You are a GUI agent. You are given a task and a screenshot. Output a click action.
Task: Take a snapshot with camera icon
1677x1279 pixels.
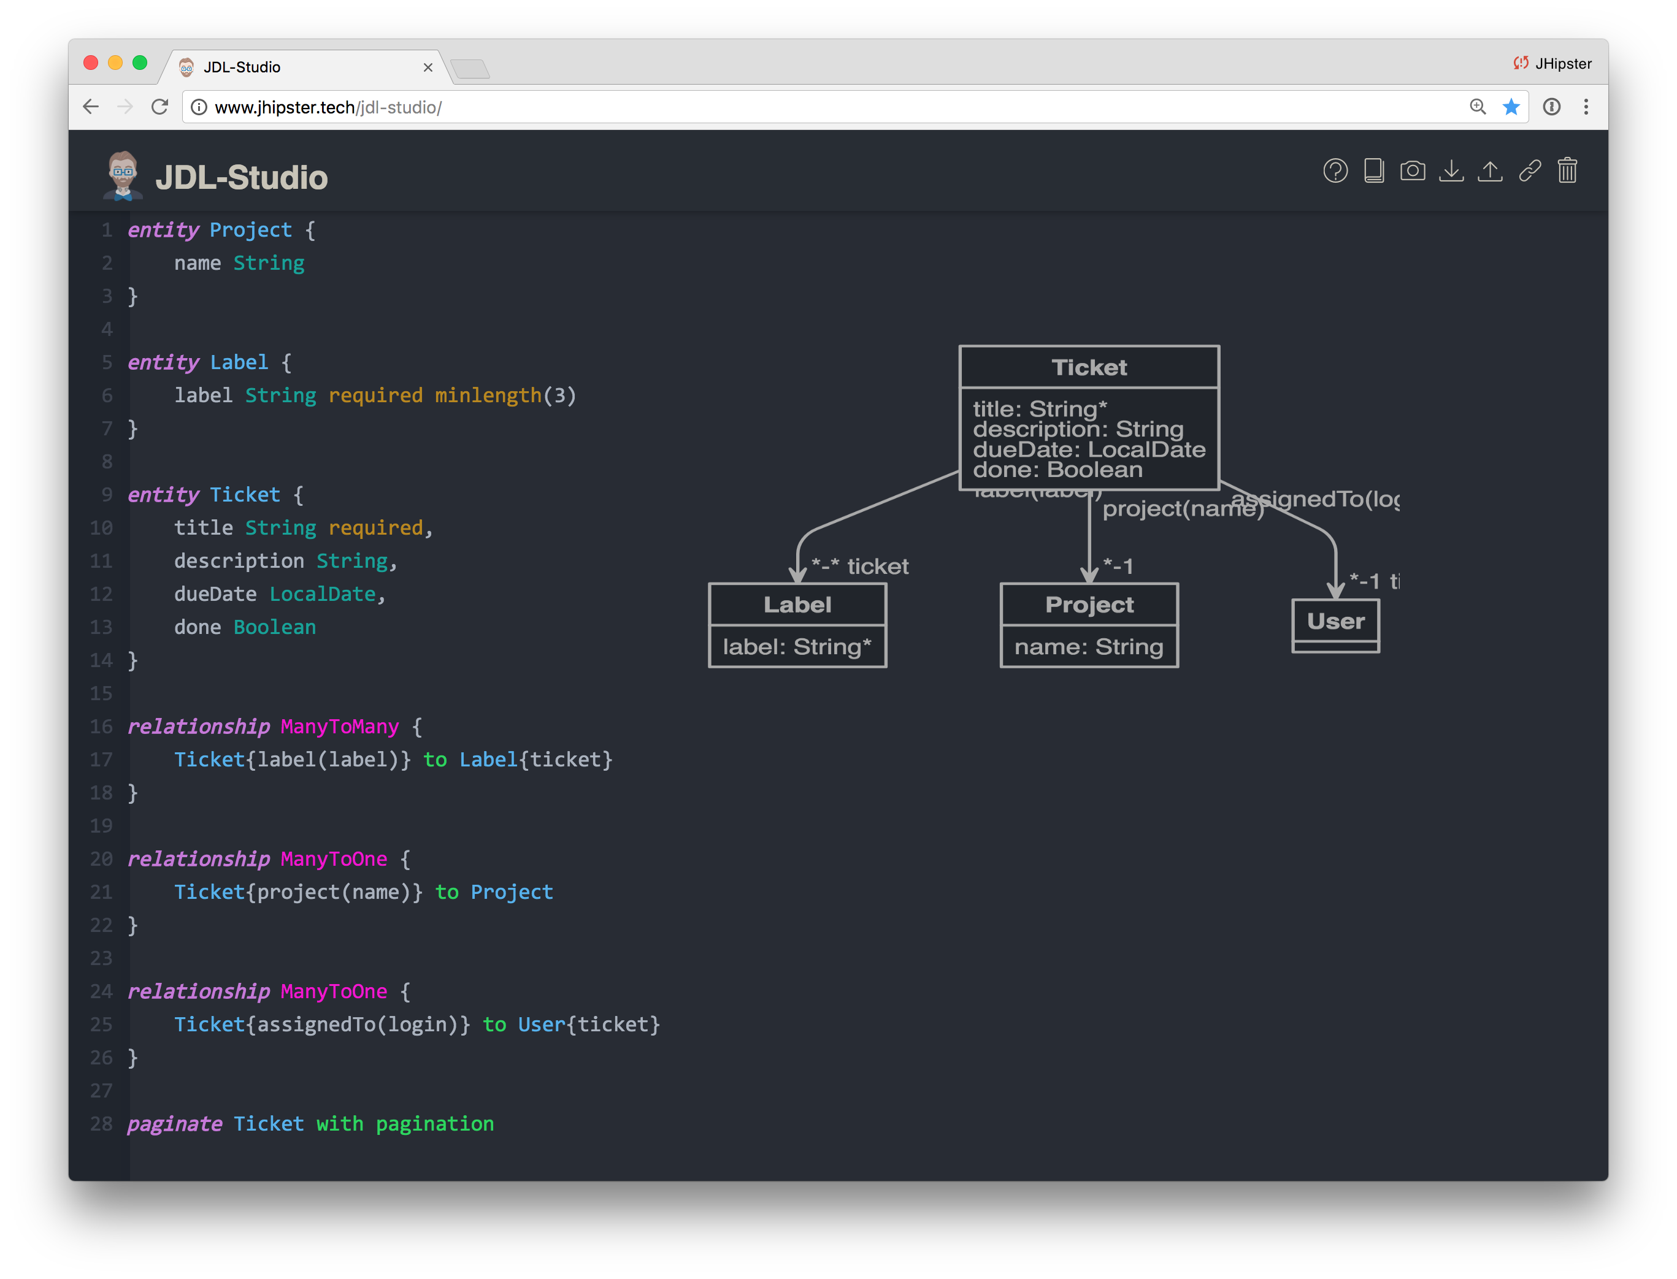point(1413,170)
